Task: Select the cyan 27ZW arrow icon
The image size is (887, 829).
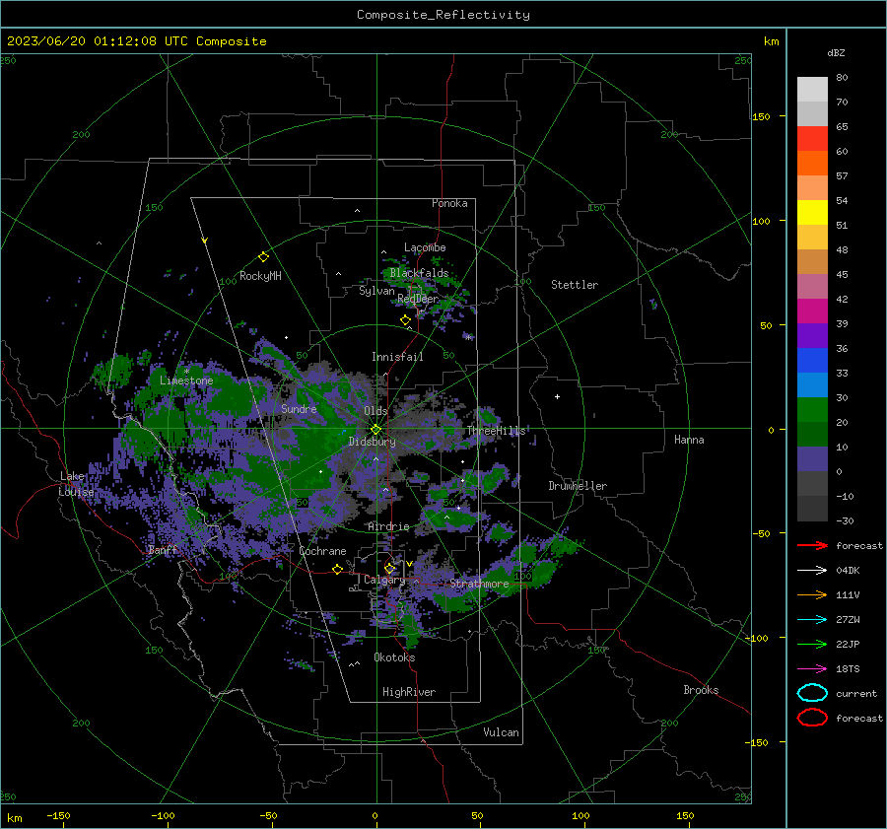Action: coord(812,620)
